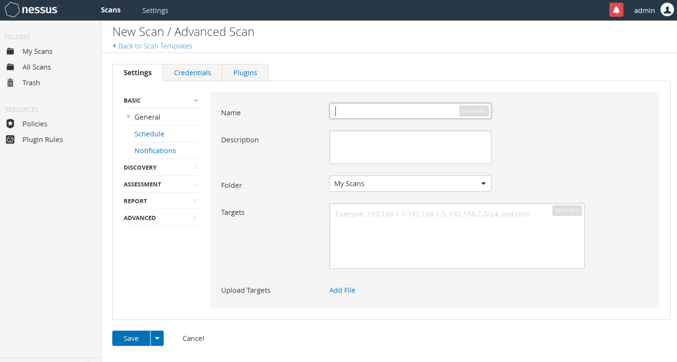Open the Notifications settings
The image size is (677, 362).
tap(155, 150)
